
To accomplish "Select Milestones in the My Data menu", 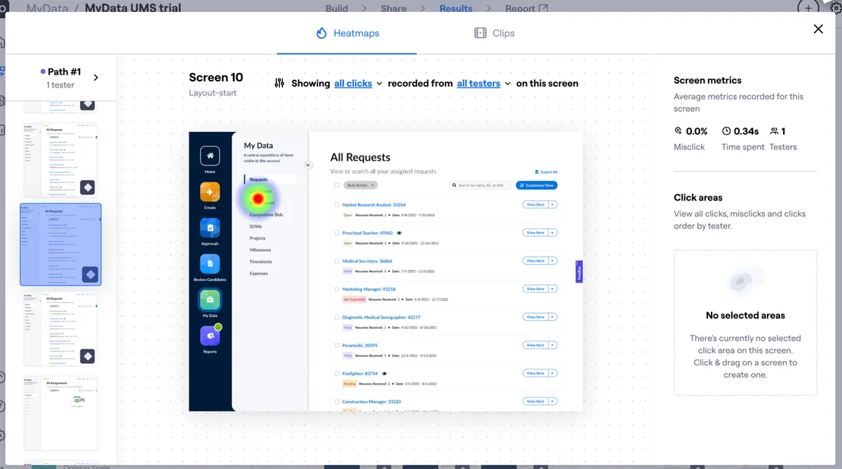I will coord(260,250).
